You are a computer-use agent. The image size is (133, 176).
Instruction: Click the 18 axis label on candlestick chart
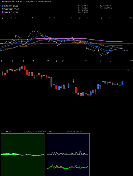(127, 70)
